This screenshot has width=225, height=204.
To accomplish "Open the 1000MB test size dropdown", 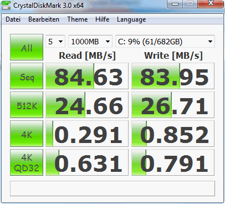I will [x=90, y=42].
